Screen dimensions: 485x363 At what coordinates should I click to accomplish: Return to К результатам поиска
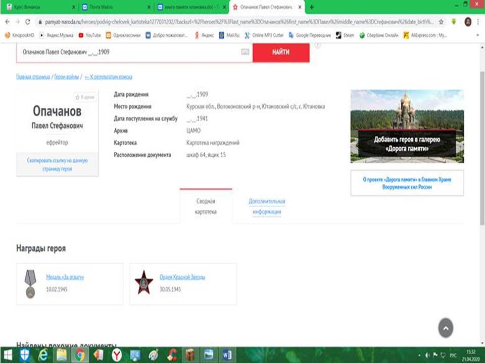pos(109,77)
